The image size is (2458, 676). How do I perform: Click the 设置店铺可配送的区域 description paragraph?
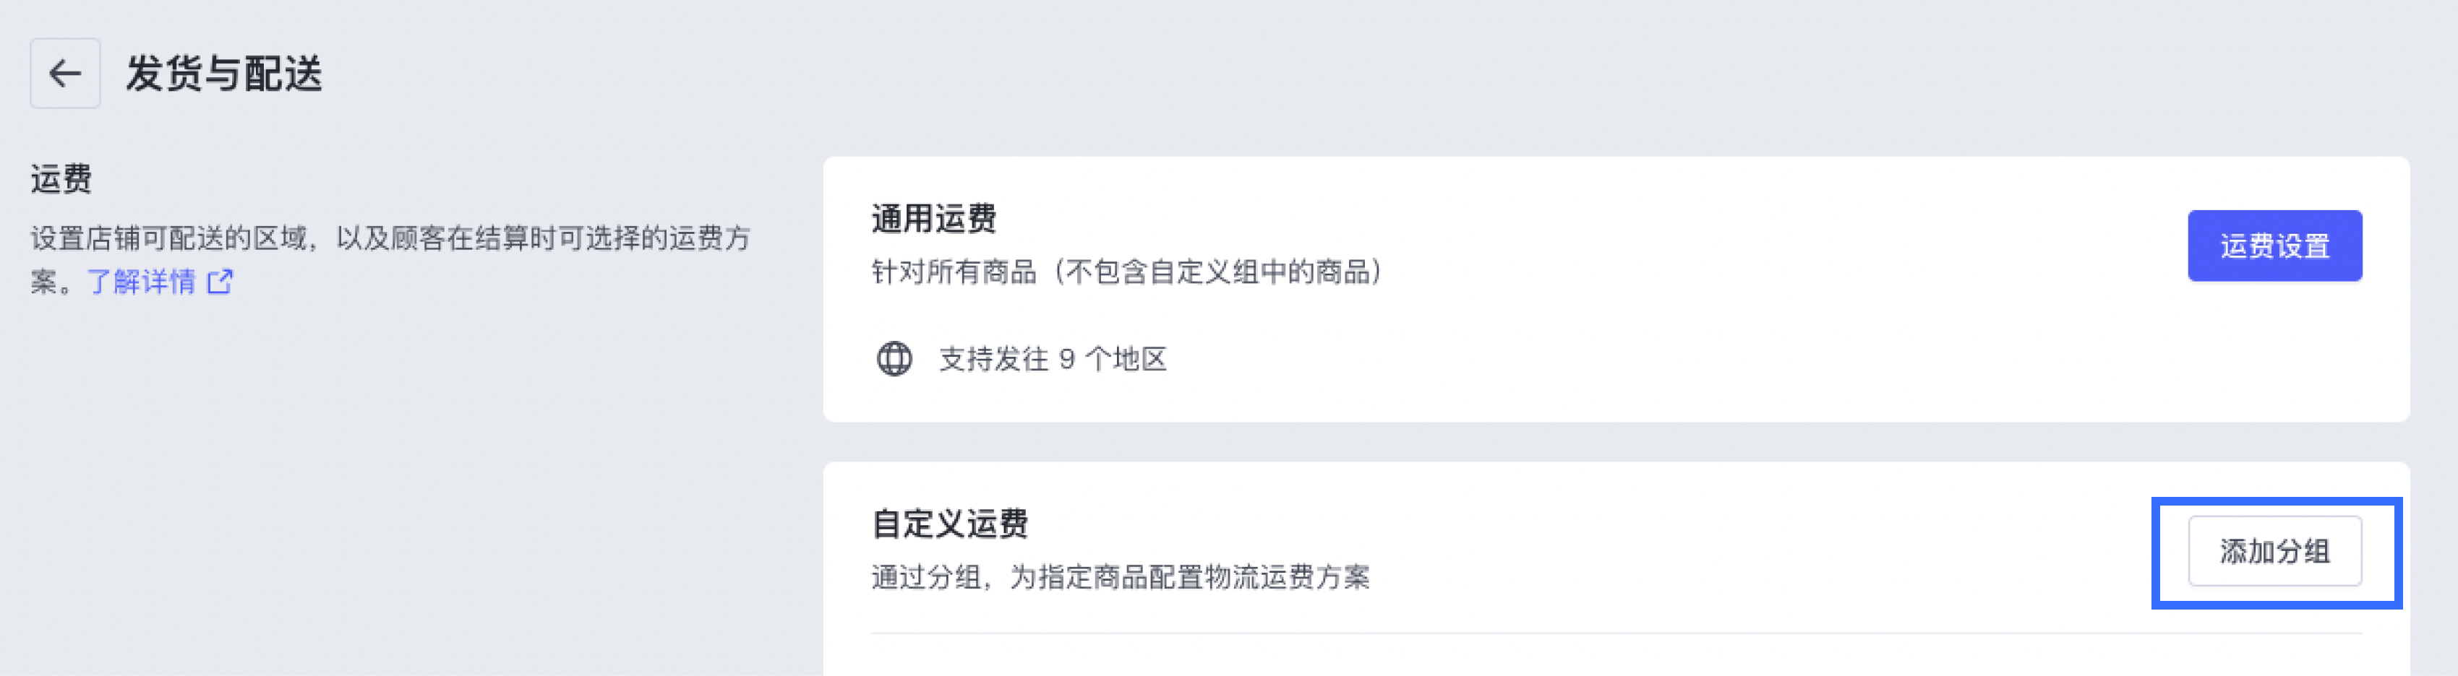point(390,238)
